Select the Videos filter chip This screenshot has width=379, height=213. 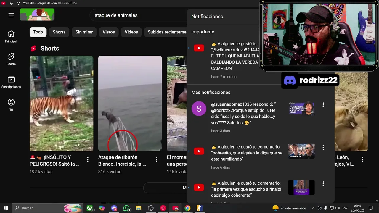tap(131, 32)
